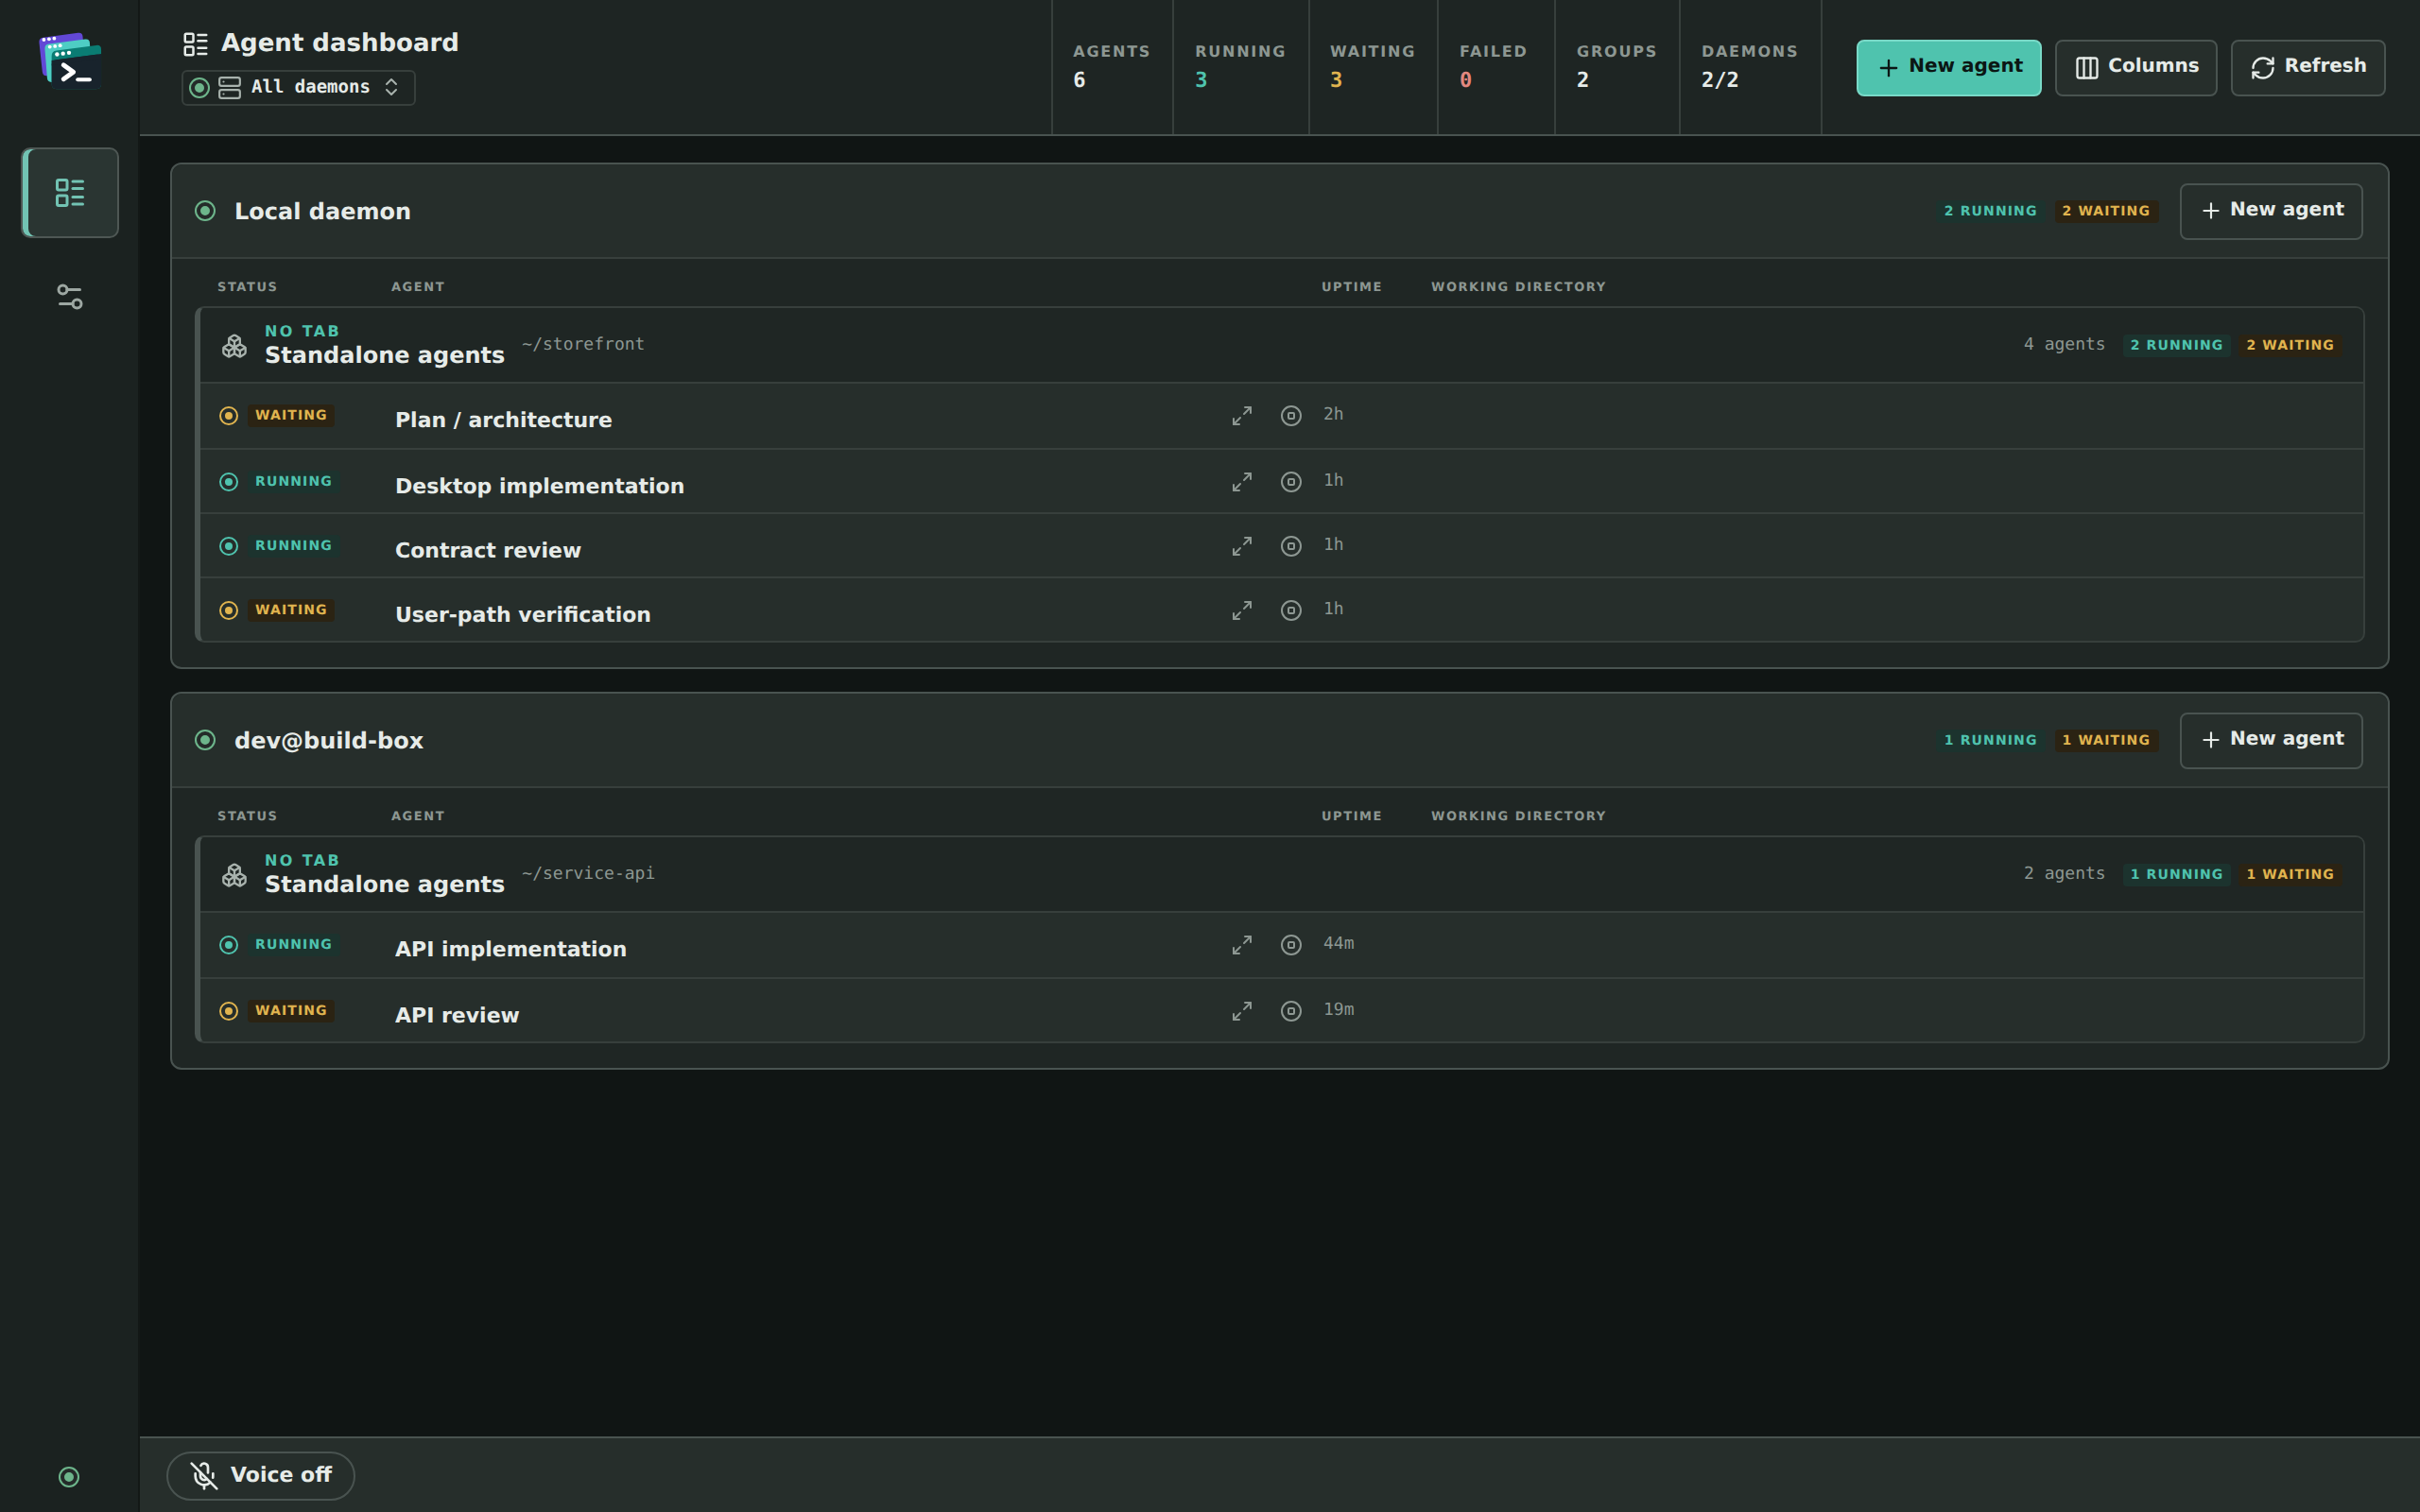Stop the Desktop implementation agent

click(x=1291, y=482)
